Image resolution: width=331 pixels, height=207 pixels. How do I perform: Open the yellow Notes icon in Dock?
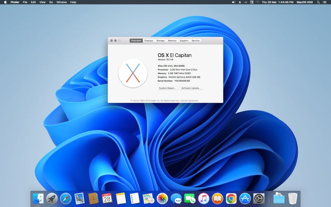click(121, 199)
